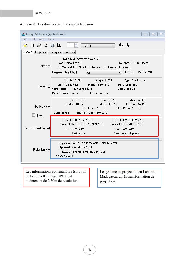Click the open file folder icon
Screen dimensions: 186x263
pyautogui.click(x=25, y=45)
